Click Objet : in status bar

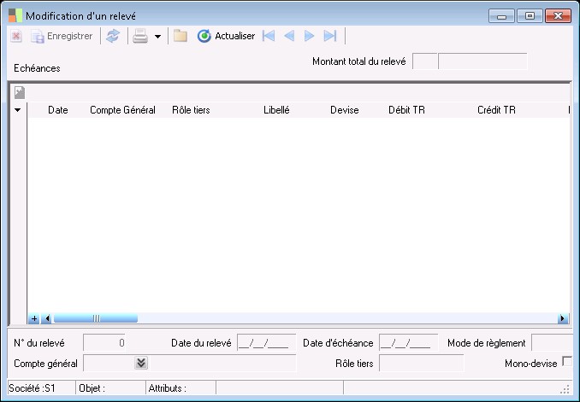point(92,388)
